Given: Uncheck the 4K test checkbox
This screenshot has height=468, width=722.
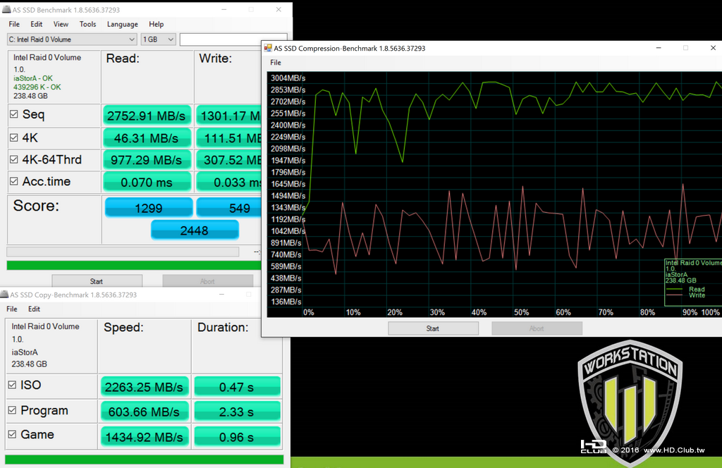Looking at the screenshot, I should [x=14, y=137].
